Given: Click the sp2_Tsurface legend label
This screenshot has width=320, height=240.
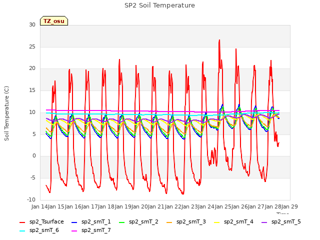Looking at the screenshot, I should click(x=46, y=222).
